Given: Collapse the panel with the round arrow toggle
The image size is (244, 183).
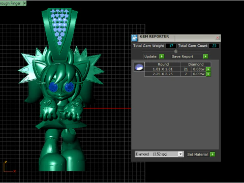Looking at the screenshot, I should [x=176, y=51].
